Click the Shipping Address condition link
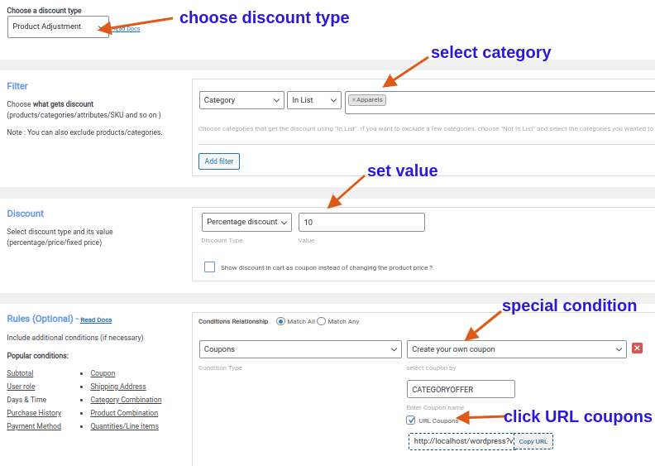This screenshot has height=466, width=655. click(118, 387)
